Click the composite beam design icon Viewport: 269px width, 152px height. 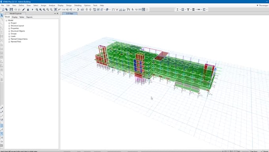188,9
